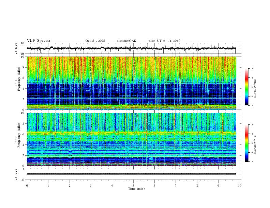Image resolution: width=270 pixels, height=208 pixels.
Task: Click the upper PSD color scale bar
Action: coord(247,87)
